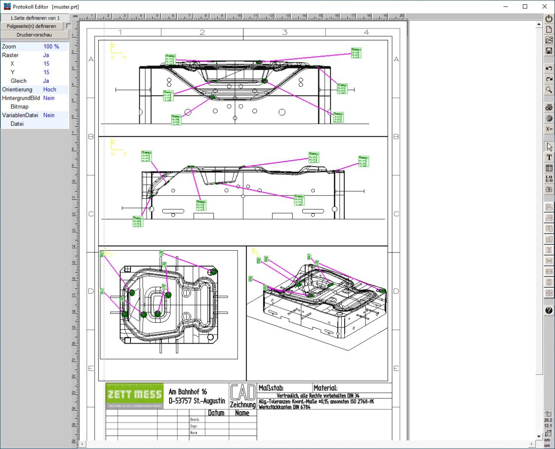Click 1.Seite definieren von 1
Image resolution: width=555 pixels, height=449 pixels.
(34, 18)
